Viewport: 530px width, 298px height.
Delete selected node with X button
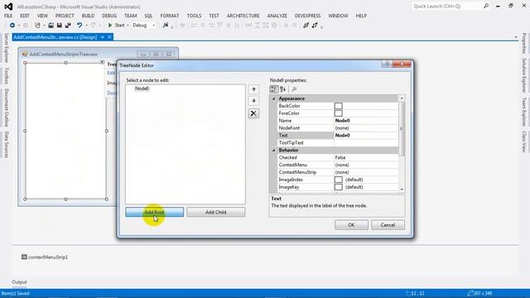(x=253, y=113)
